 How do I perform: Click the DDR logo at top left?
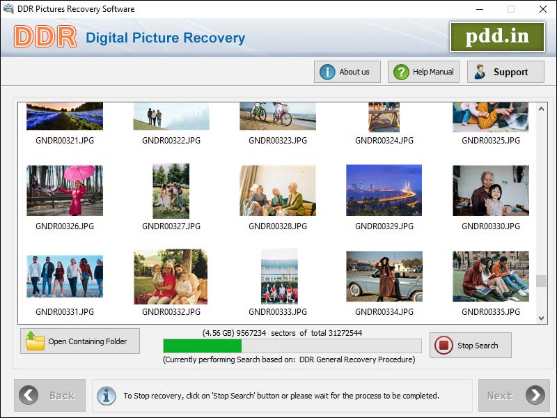[45, 36]
